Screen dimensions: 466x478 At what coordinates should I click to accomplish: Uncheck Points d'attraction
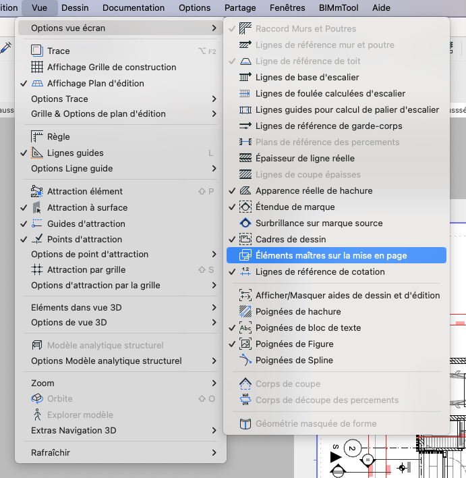click(24, 239)
